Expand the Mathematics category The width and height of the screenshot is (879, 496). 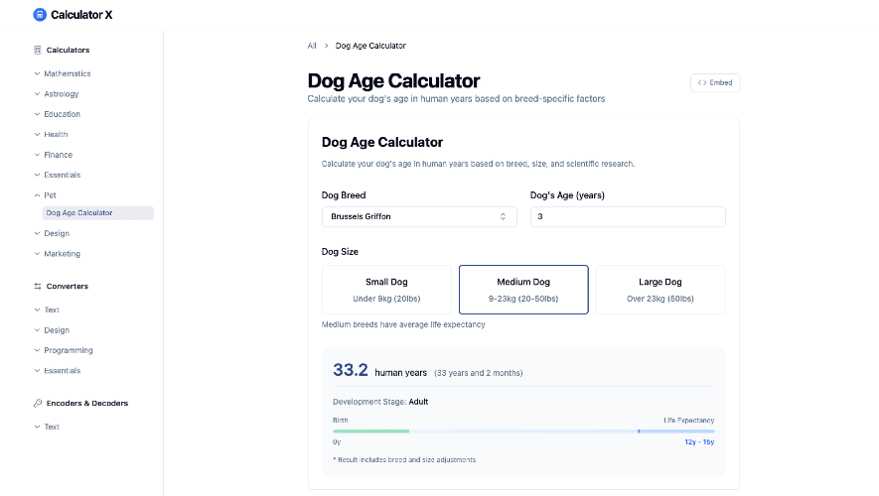pos(63,73)
